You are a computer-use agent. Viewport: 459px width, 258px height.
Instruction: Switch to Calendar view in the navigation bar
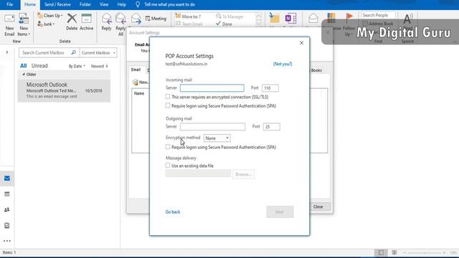coord(7,194)
